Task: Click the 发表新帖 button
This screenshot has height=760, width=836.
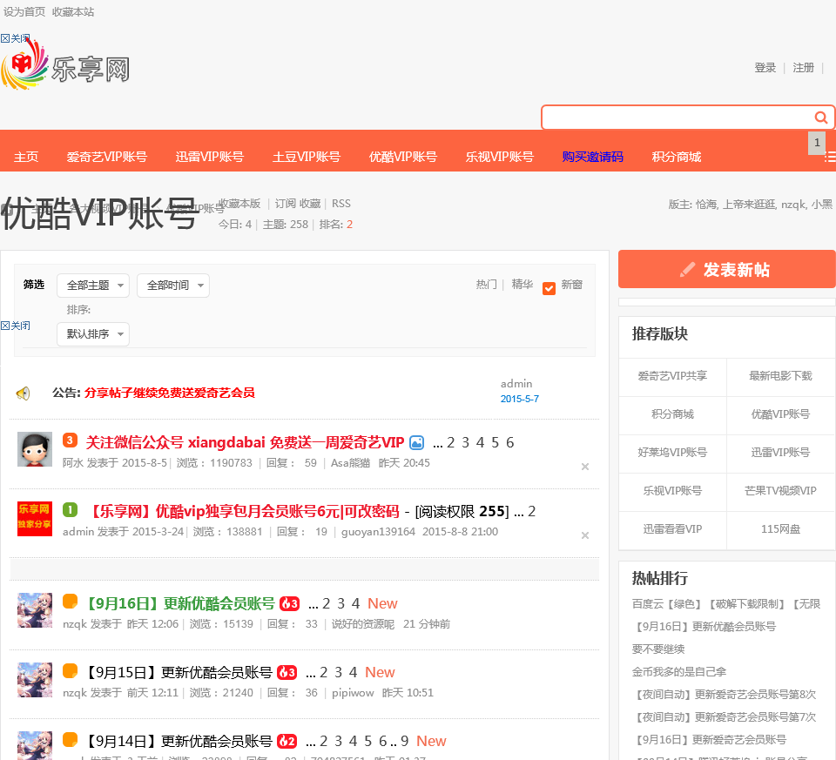Action: (x=726, y=269)
